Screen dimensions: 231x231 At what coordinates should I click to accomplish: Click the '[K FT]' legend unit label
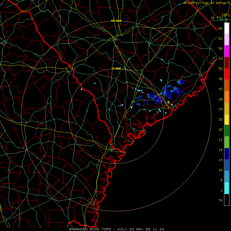[217, 18]
